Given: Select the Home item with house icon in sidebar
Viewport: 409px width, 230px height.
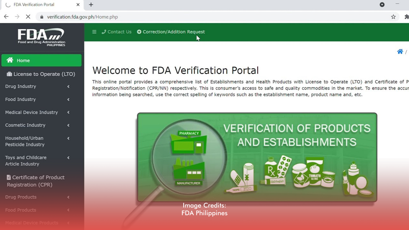Looking at the screenshot, I should pyautogui.click(x=23, y=60).
